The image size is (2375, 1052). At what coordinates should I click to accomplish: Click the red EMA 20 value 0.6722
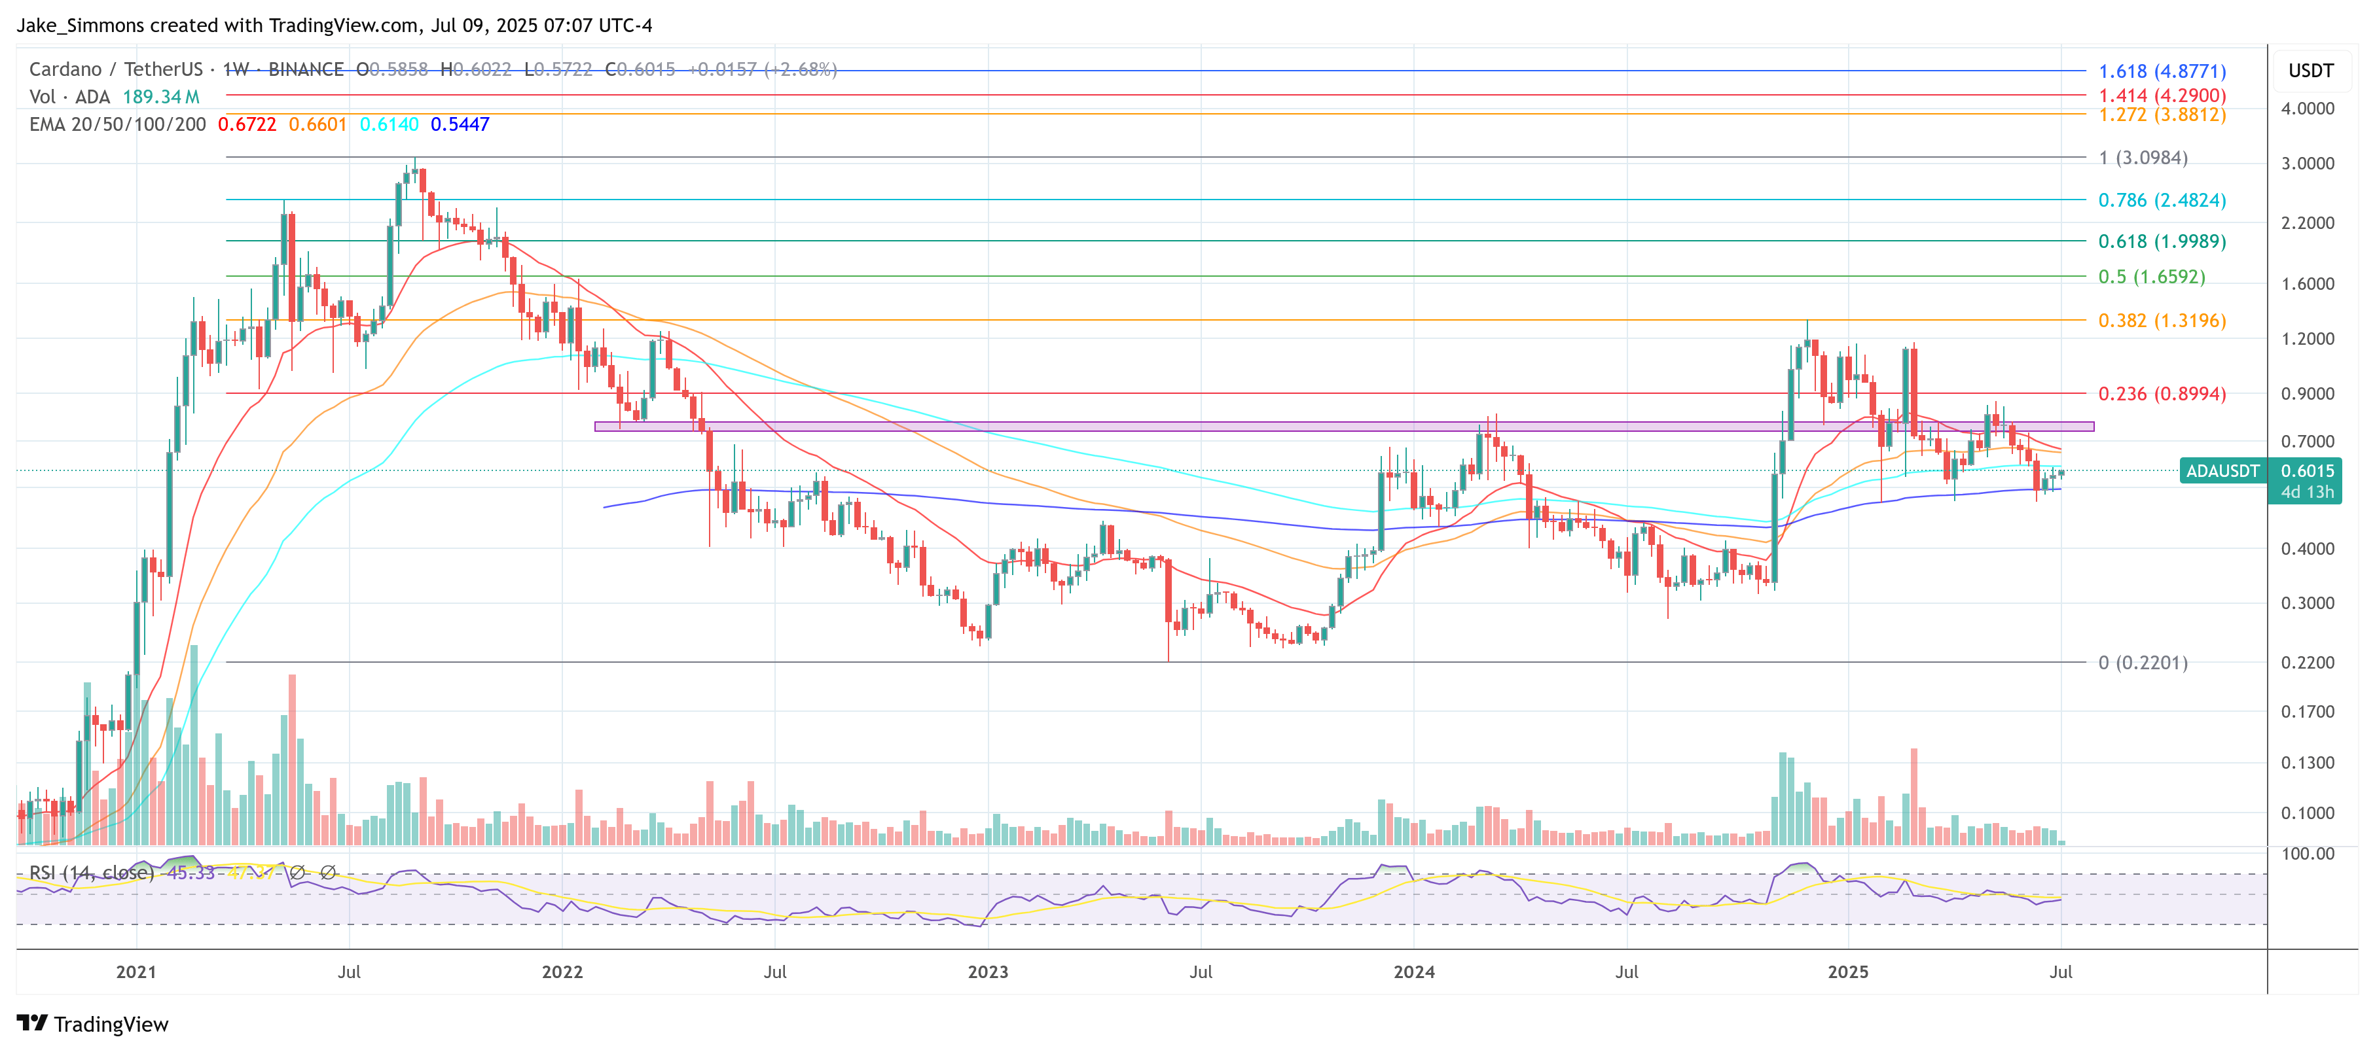[246, 124]
